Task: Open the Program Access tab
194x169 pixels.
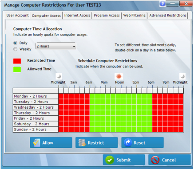Action: pyautogui.click(x=107, y=16)
